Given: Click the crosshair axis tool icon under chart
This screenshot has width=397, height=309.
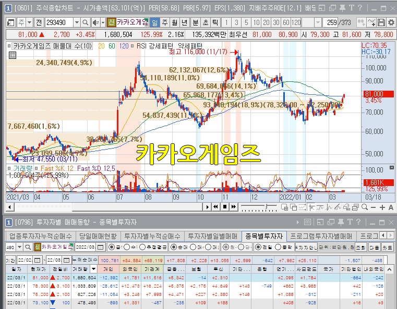Looking at the screenshot, I should click(x=311, y=207).
